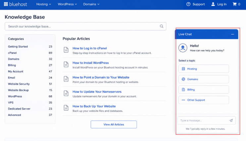This screenshot has width=246, height=141.
Task: Open the shopping cart icon
Action: 234,4
